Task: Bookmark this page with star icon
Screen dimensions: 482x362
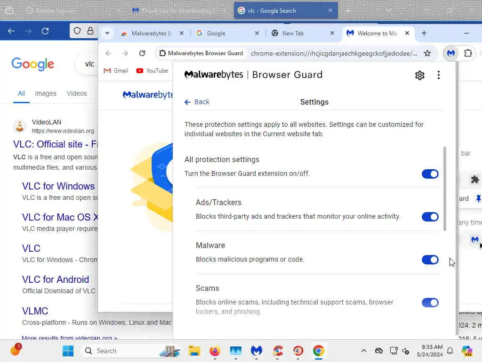Action: (427, 53)
